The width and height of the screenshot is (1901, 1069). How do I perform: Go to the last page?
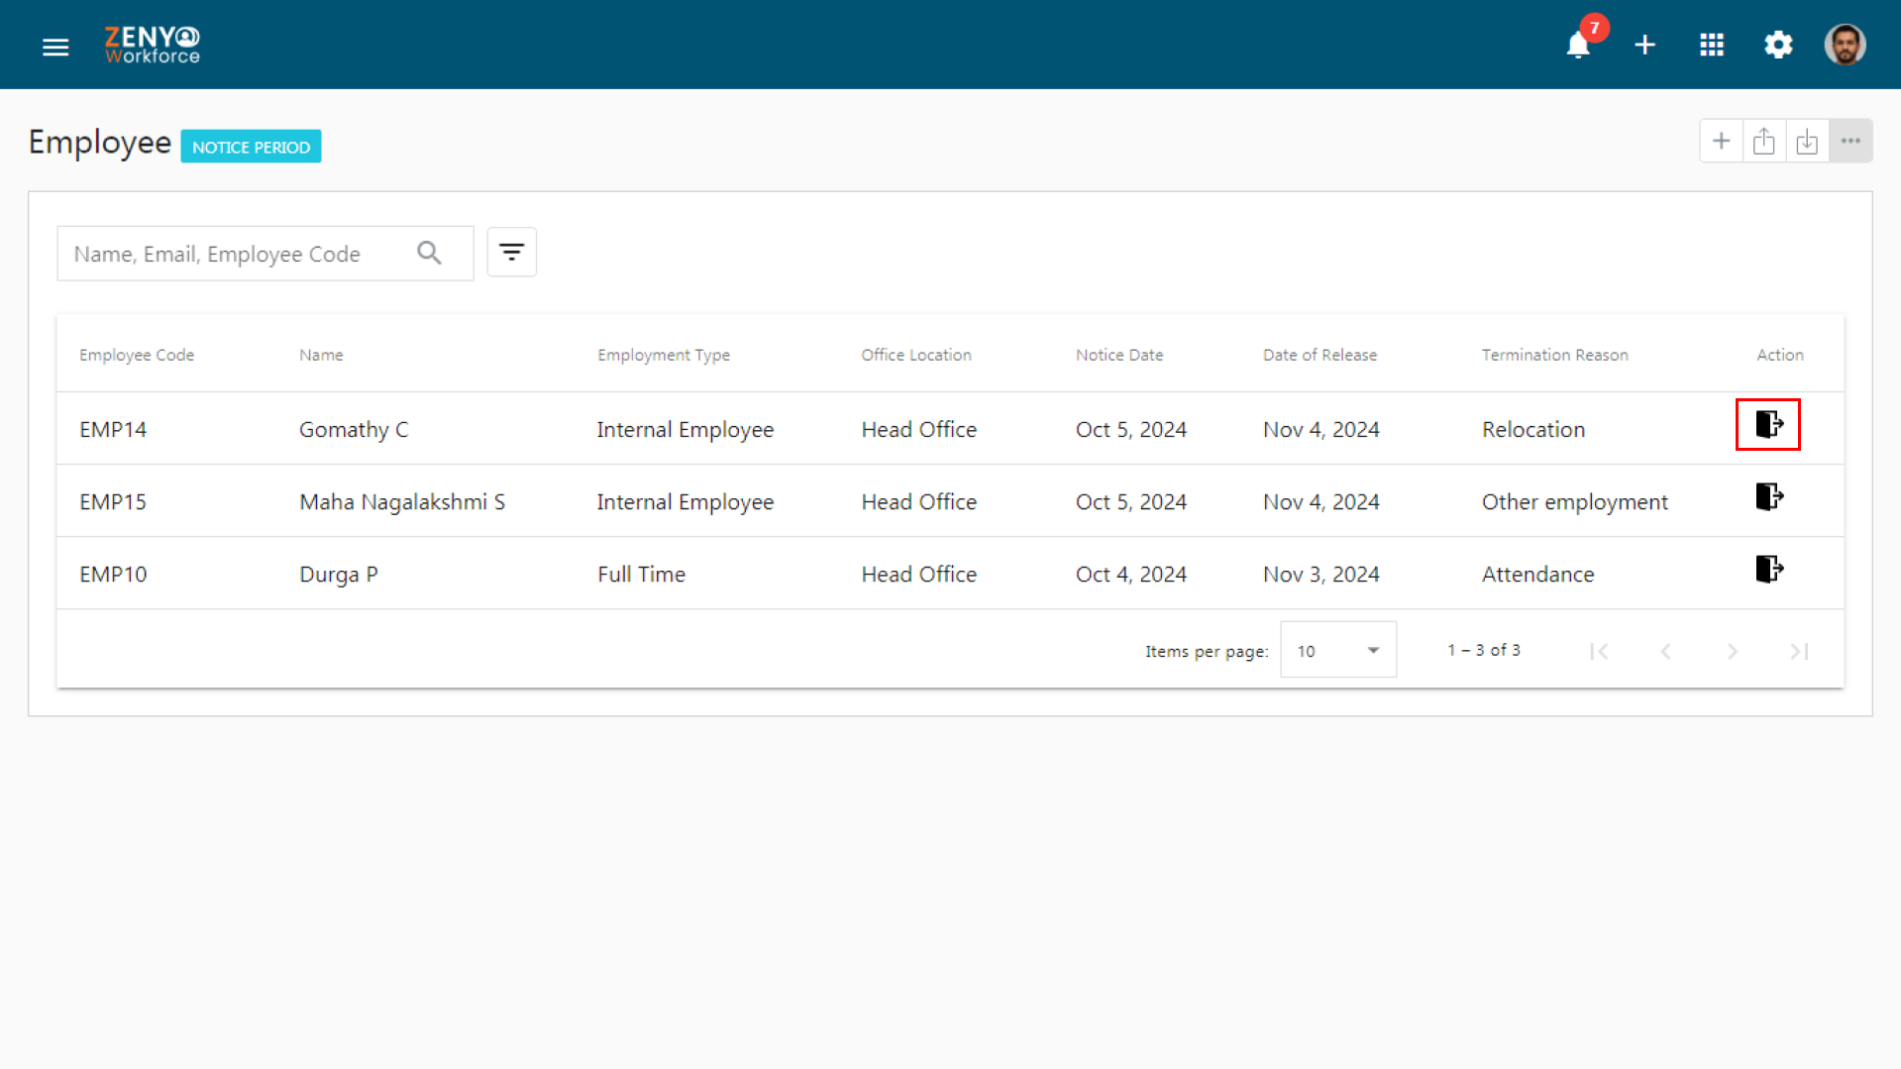[x=1799, y=651]
